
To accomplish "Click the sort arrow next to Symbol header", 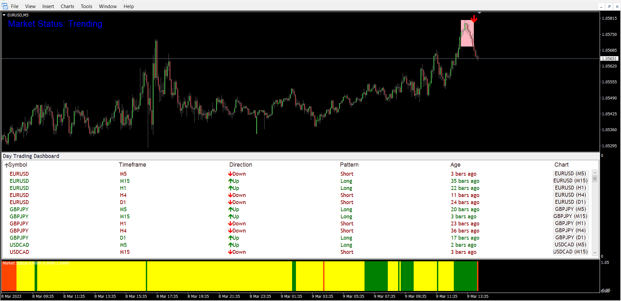I will click(6, 165).
